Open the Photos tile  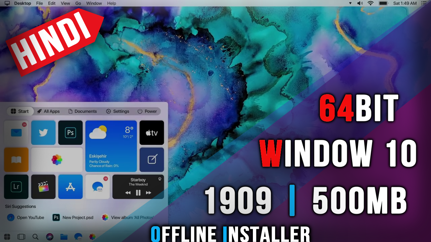pos(57,160)
